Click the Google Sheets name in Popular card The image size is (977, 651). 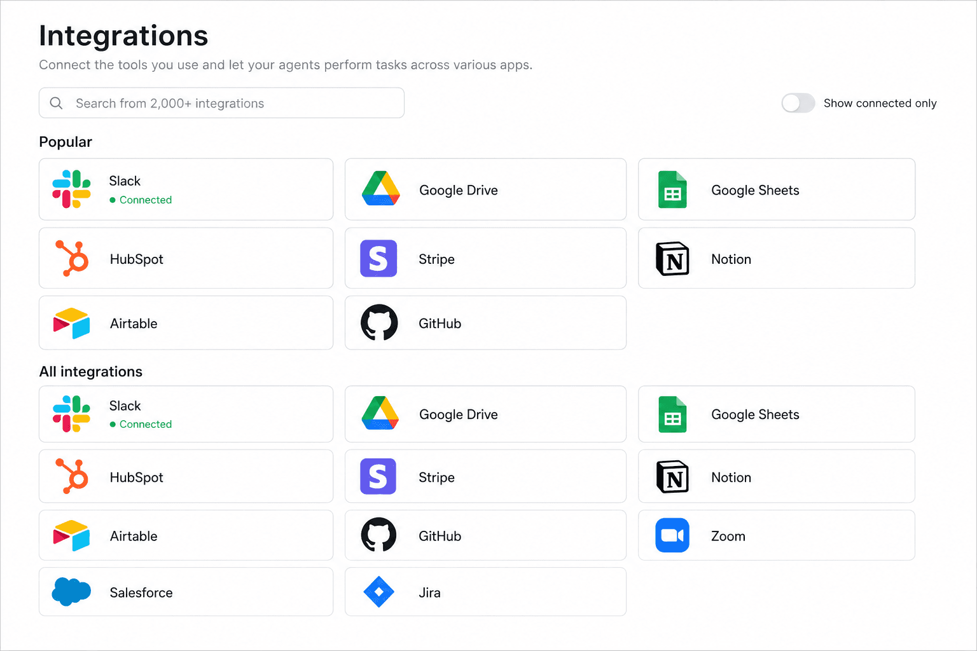(x=755, y=190)
